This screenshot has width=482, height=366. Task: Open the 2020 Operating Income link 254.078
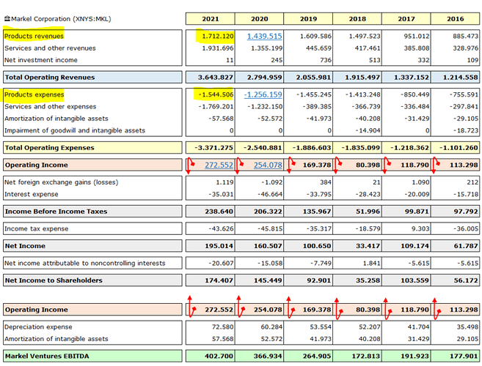pos(268,165)
